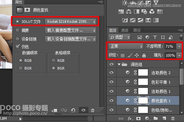The height and width of the screenshot is (122, 184).
Task: Choose BGR under 表格顺序
Action: point(53,68)
